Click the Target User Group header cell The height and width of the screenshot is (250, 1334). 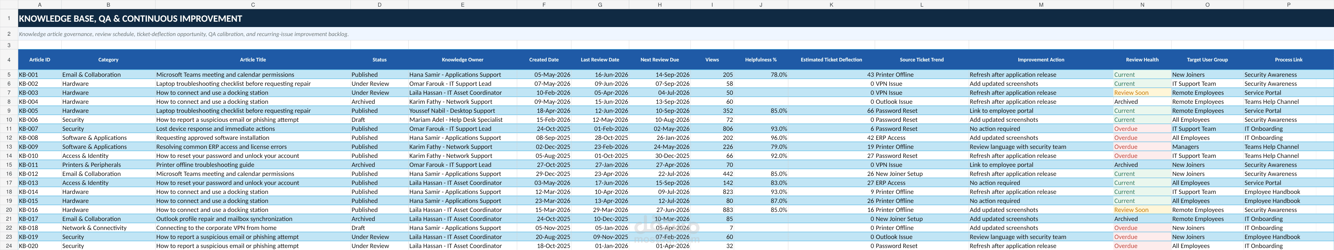click(1207, 60)
